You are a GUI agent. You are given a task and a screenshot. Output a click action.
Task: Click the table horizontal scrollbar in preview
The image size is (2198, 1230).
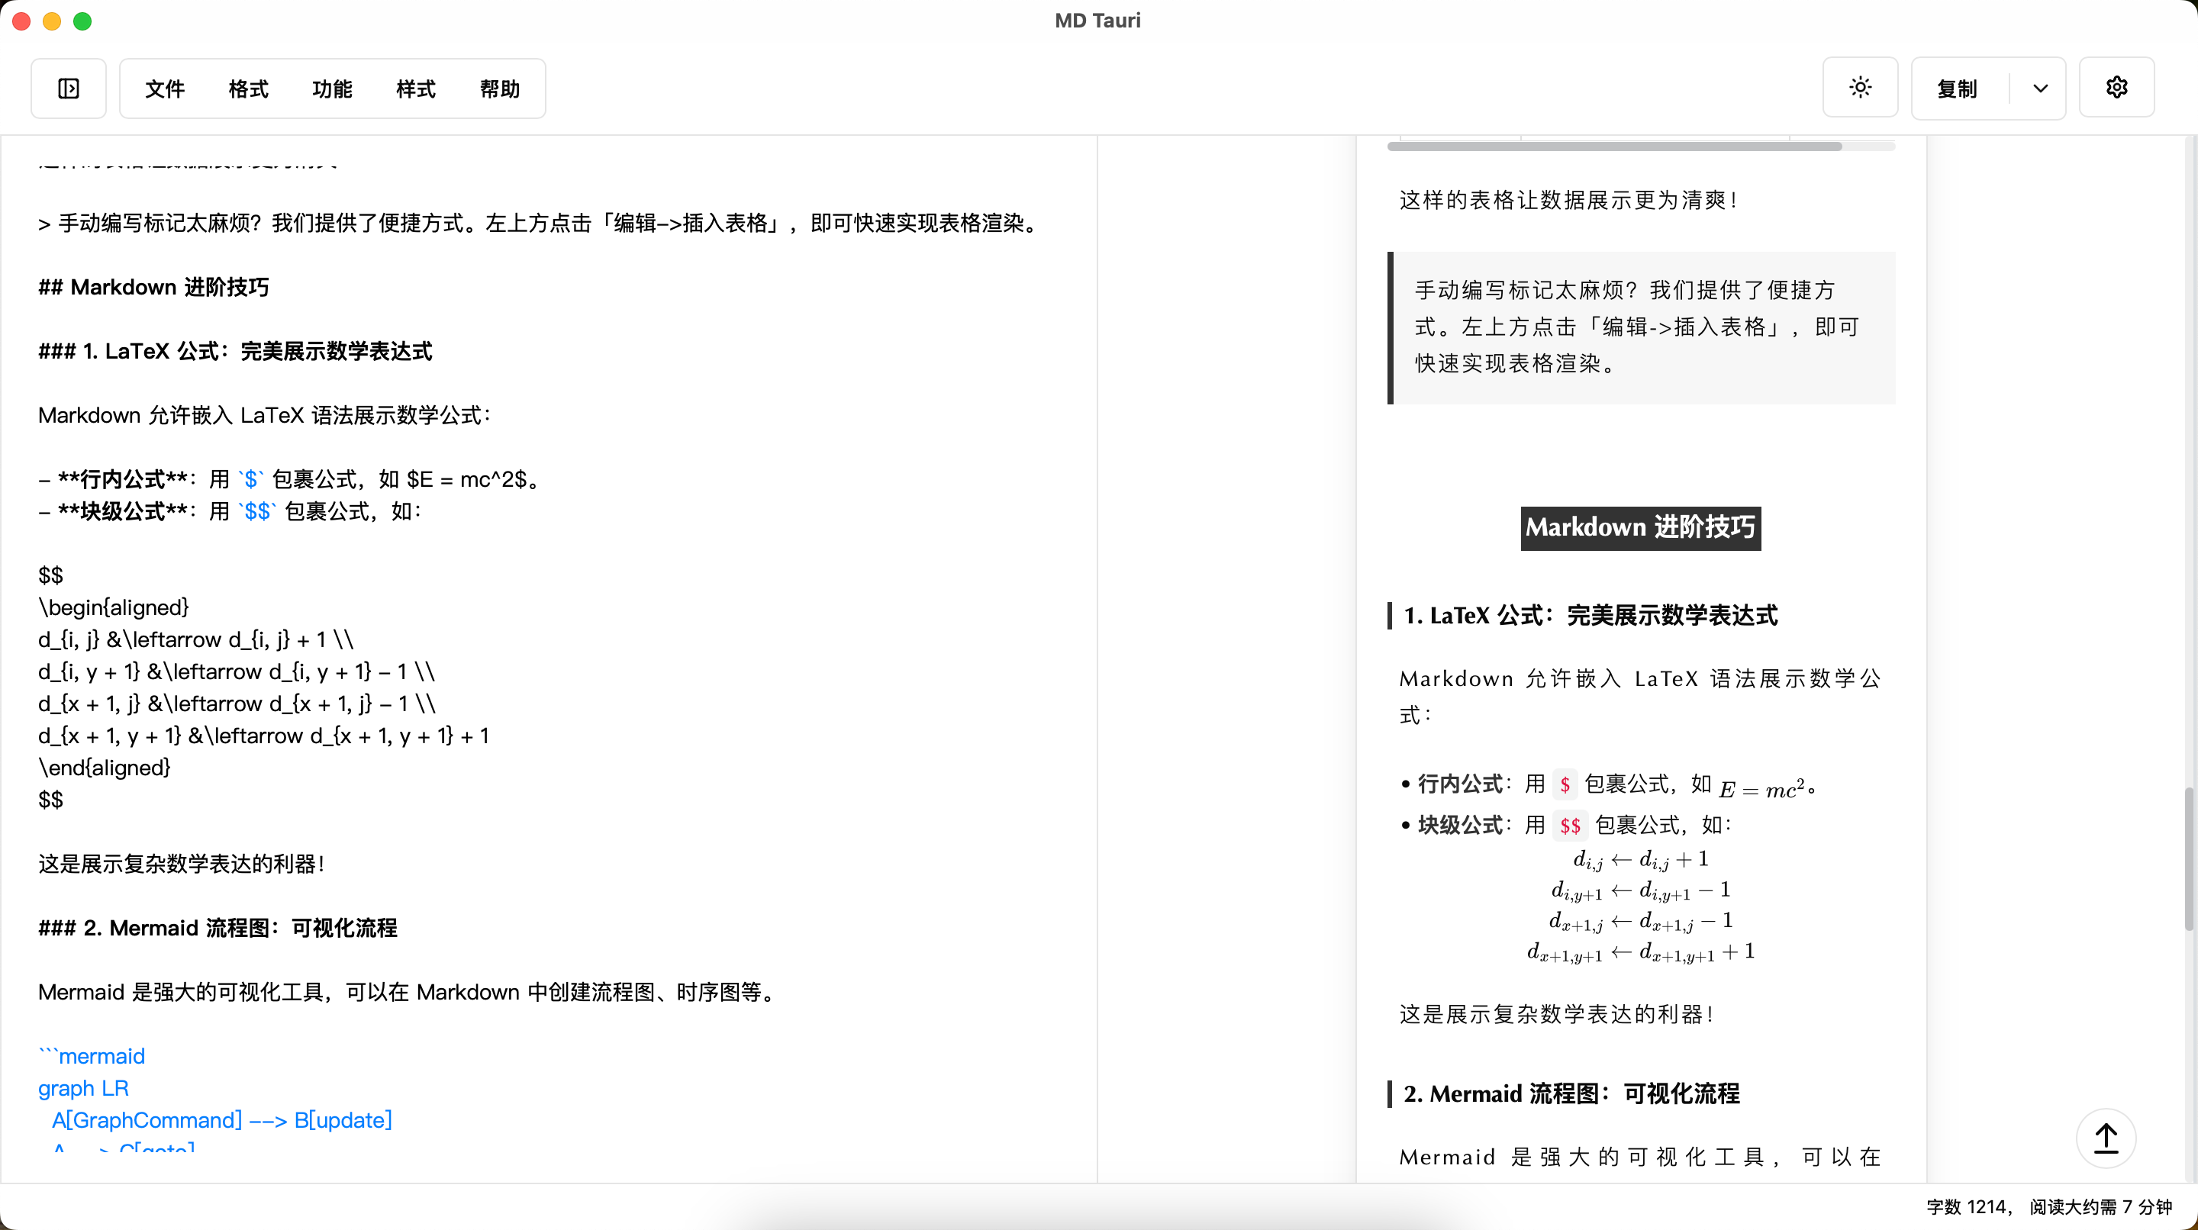(x=1613, y=147)
